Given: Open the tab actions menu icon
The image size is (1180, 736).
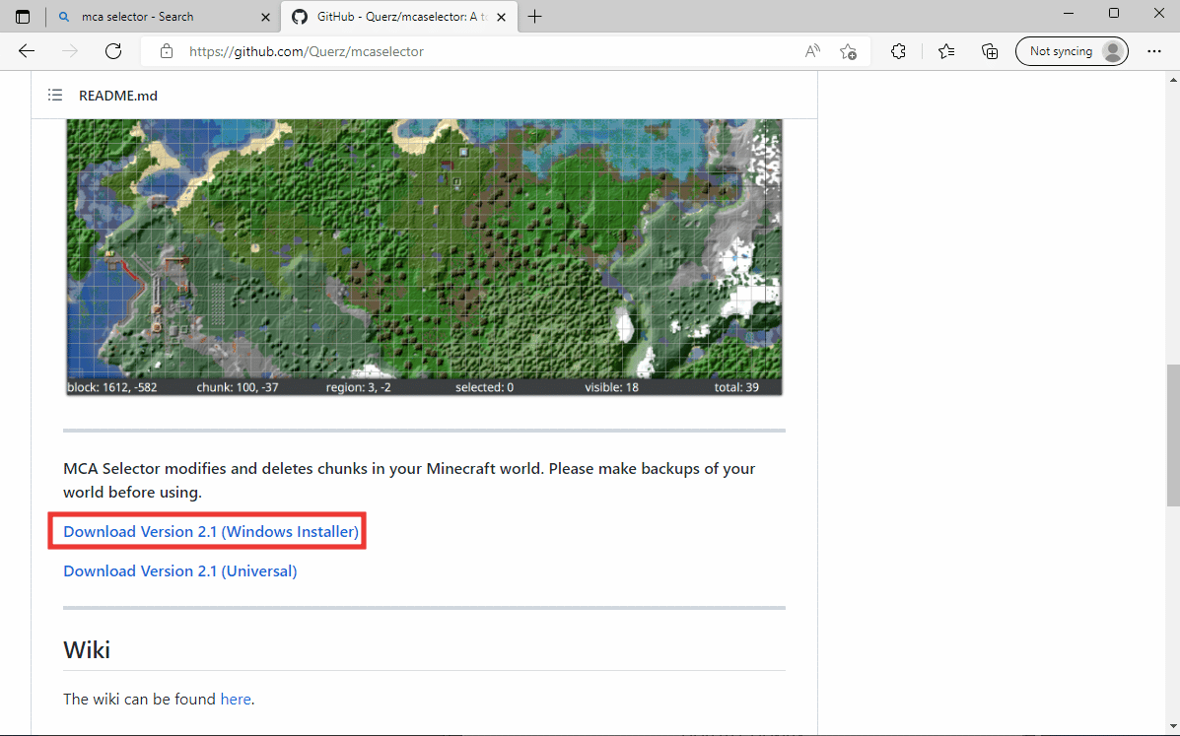Looking at the screenshot, I should 23,17.
